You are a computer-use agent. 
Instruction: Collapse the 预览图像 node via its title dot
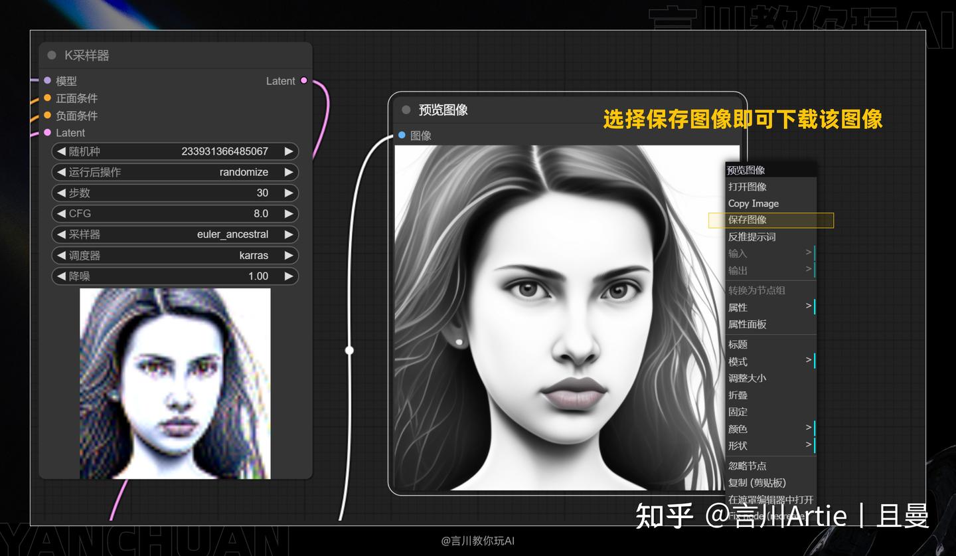point(406,110)
